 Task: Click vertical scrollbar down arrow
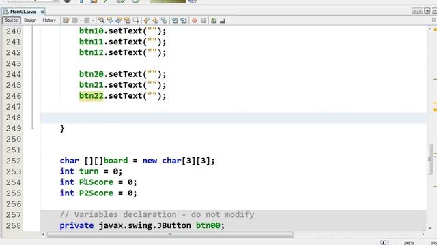429,228
